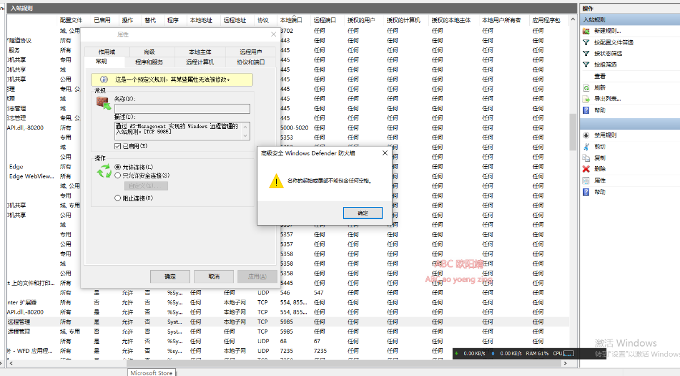Click 取消 in the 属性 dialog
Image resolution: width=680 pixels, height=376 pixels.
(x=214, y=276)
